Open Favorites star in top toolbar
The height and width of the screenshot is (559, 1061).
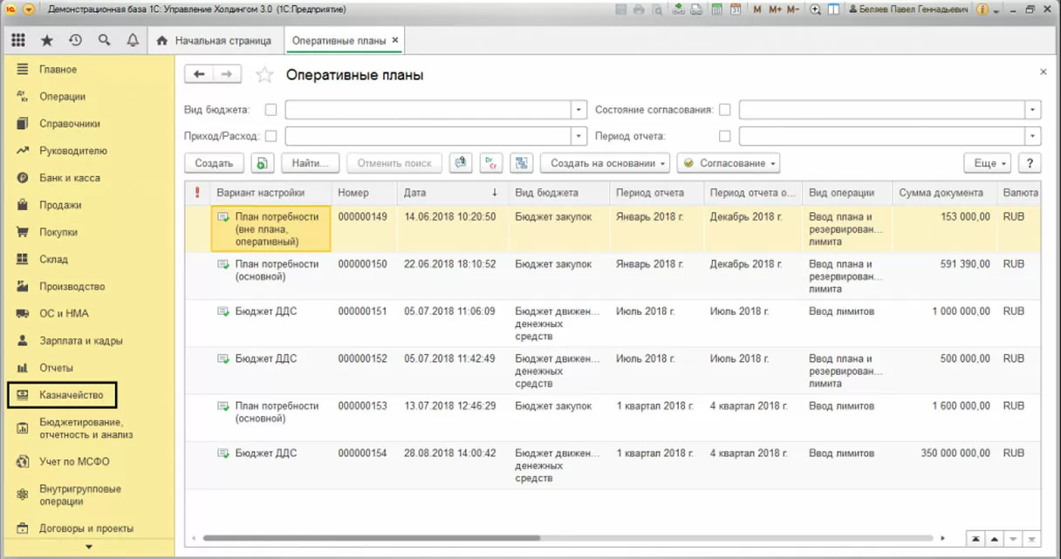[47, 40]
